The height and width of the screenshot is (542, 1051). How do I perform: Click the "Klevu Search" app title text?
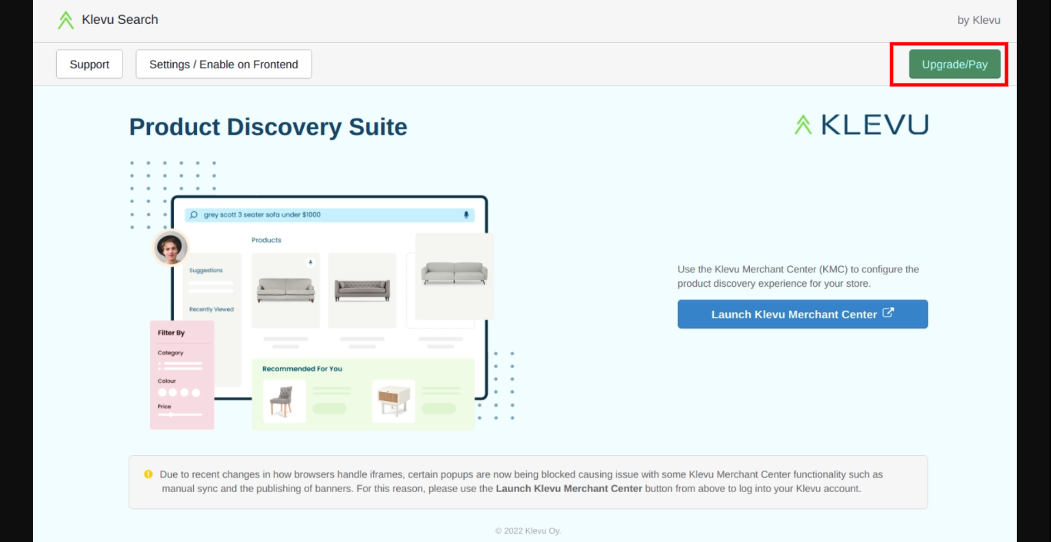tap(120, 20)
